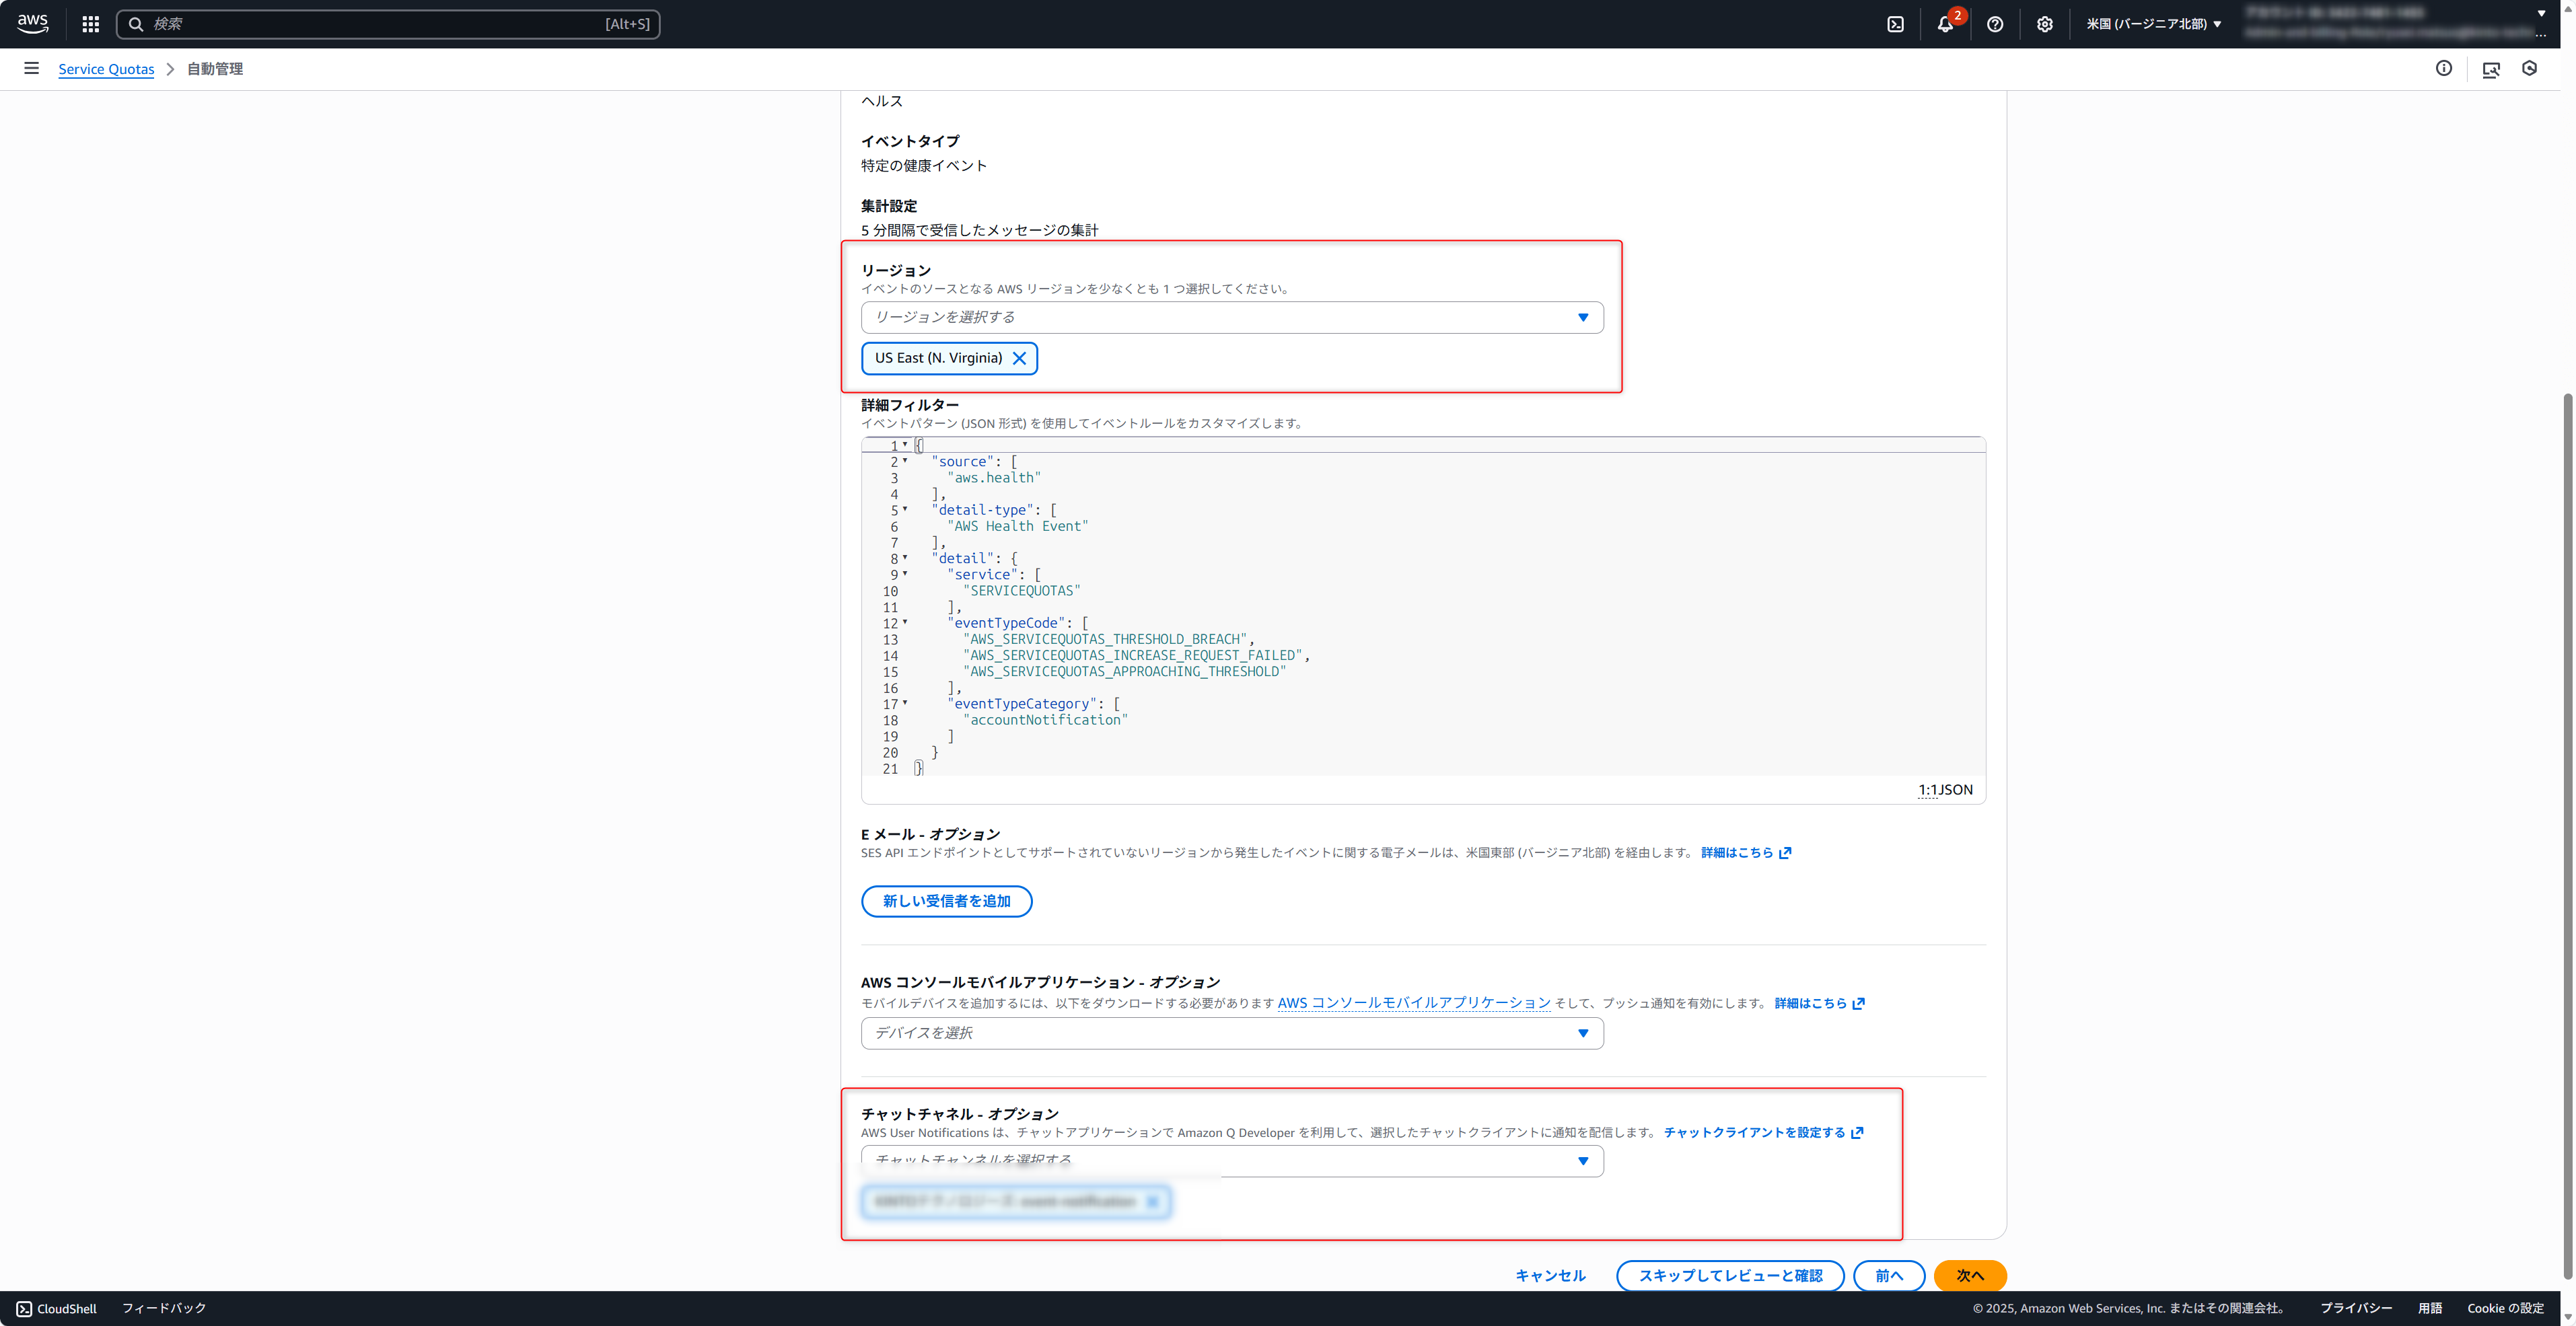Toggle the hamburger side navigation menu

pos(31,68)
